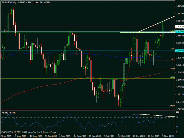
Task: Click the 23 Sep 2009 date label
Action: tap(95, 136)
